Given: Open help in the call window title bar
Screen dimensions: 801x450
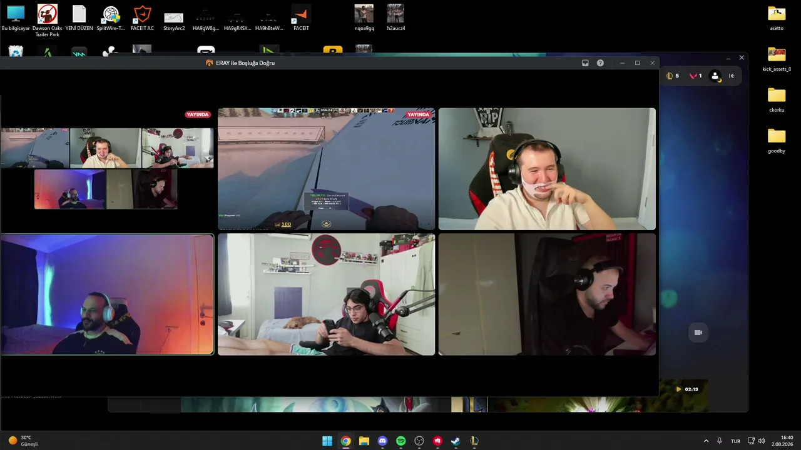Looking at the screenshot, I should pos(600,63).
